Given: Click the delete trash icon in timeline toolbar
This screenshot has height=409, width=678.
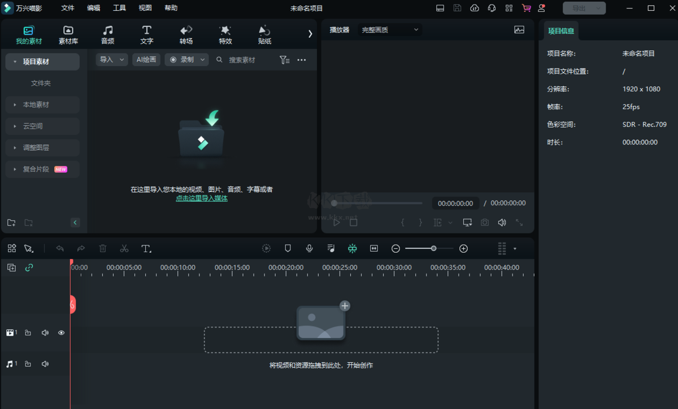Looking at the screenshot, I should coord(102,248).
